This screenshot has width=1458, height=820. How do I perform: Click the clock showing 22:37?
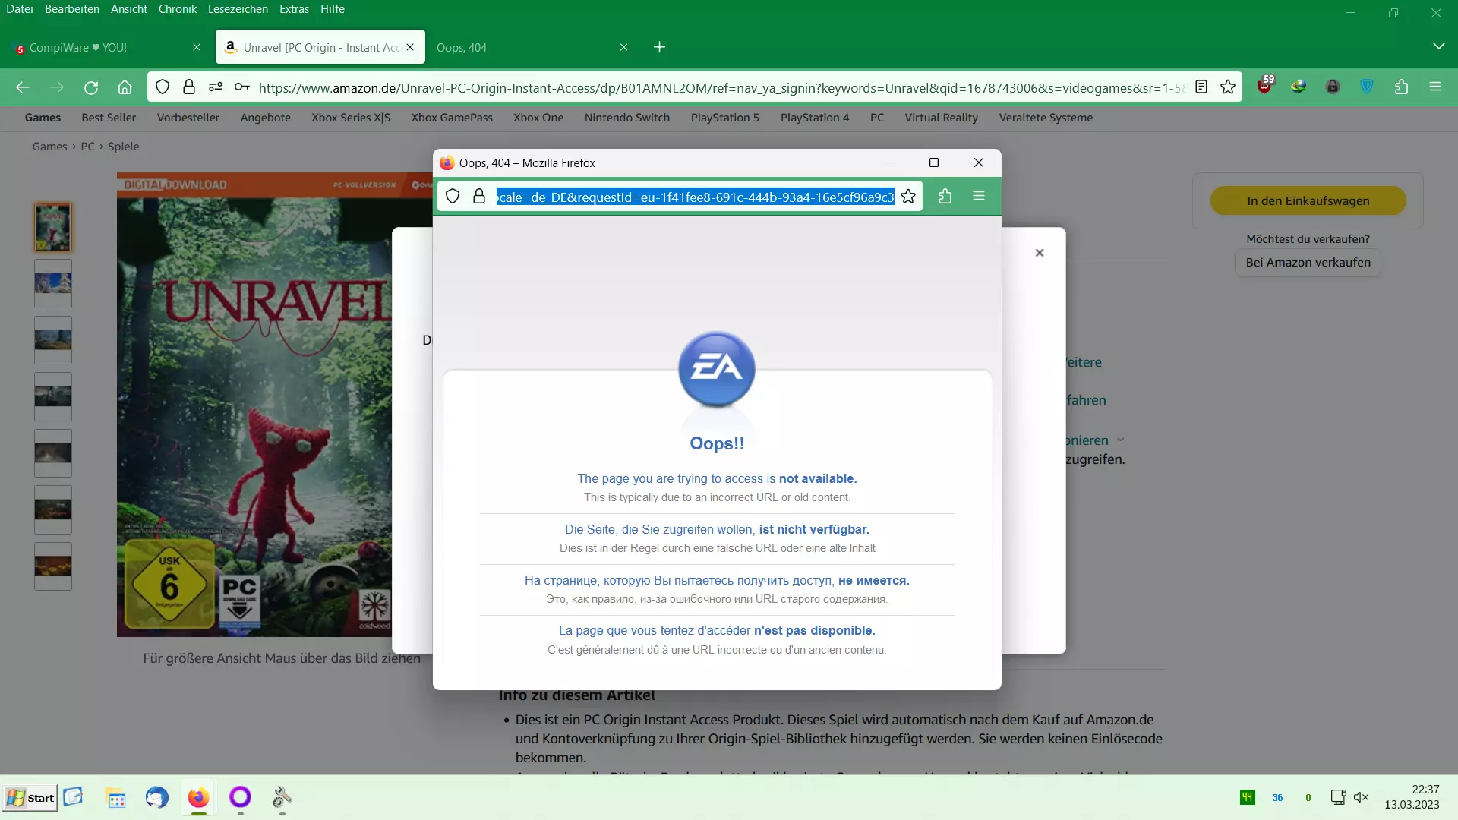pos(1425,790)
